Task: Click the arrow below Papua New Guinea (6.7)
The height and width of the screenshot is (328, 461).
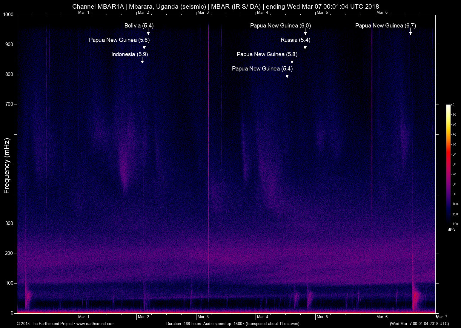Action: point(410,32)
